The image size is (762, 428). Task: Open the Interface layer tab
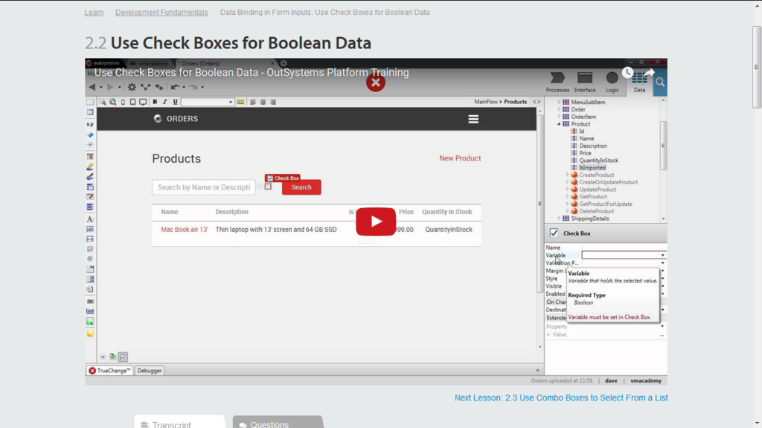pos(585,82)
